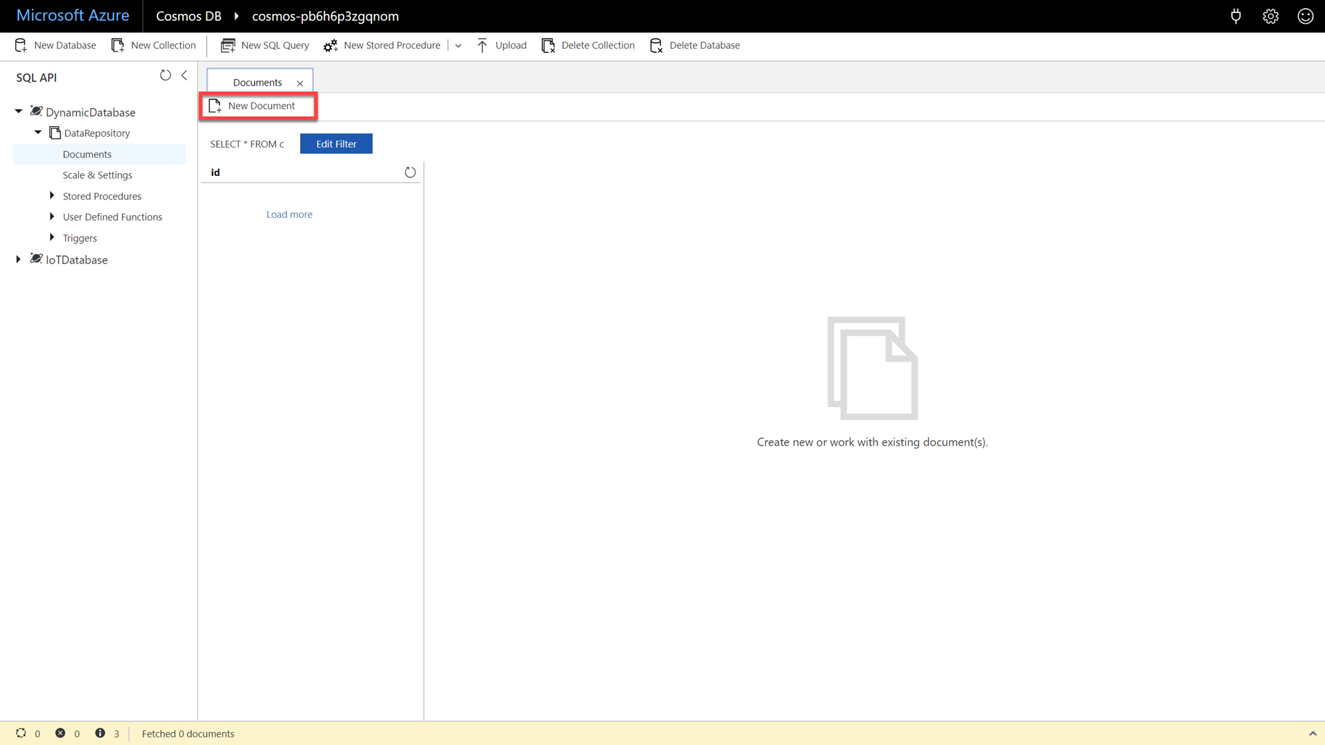Collapse the SQL API side panel
Viewport: 1325px width, 745px height.
[184, 75]
